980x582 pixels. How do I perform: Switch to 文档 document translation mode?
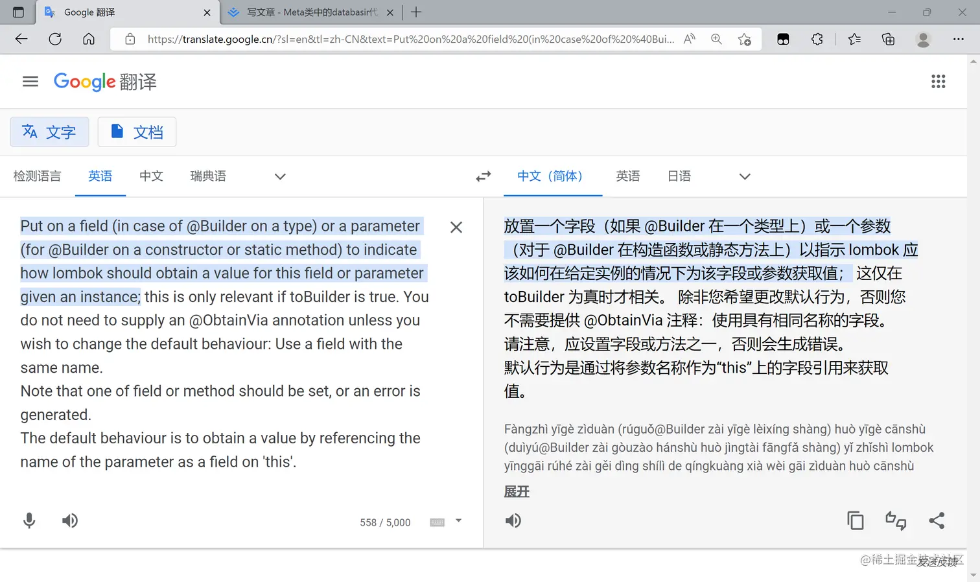point(137,132)
